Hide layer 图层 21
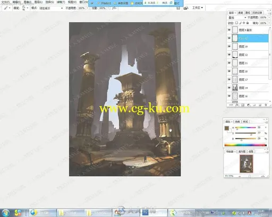Image resolution: width=272 pixels, height=217 pixels. [x=229, y=63]
